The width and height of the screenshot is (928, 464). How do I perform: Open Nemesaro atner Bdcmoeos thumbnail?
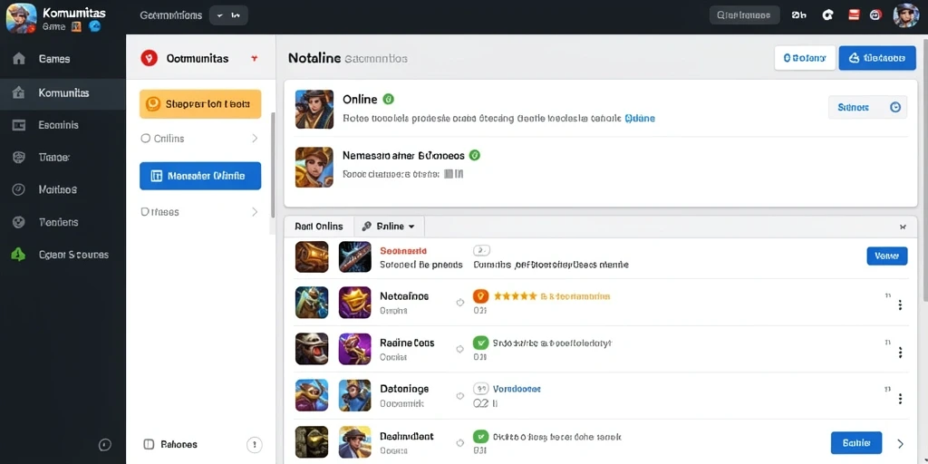(x=314, y=167)
